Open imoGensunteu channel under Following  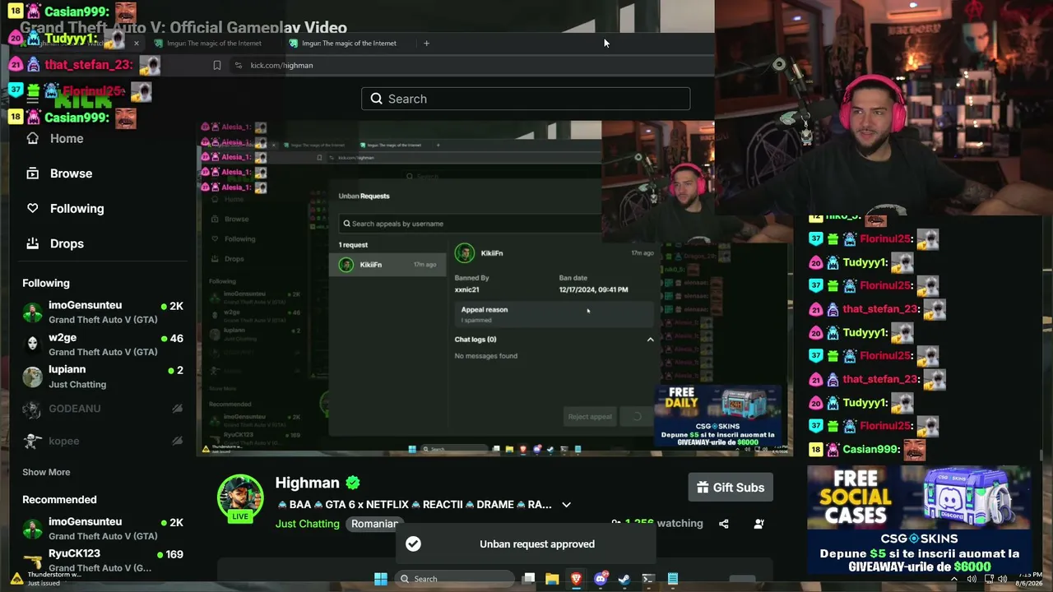103,312
